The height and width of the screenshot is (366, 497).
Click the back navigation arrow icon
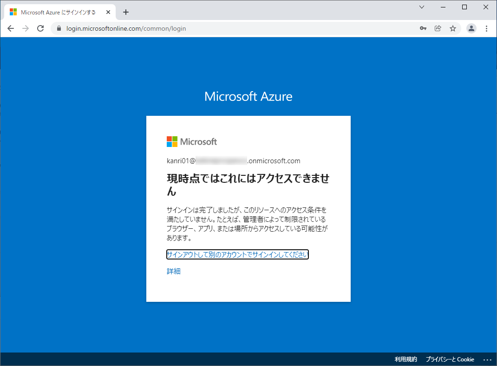point(10,28)
